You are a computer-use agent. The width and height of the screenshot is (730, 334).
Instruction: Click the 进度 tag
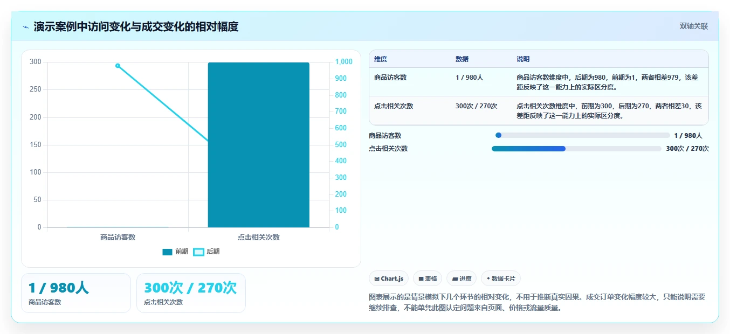(462, 279)
